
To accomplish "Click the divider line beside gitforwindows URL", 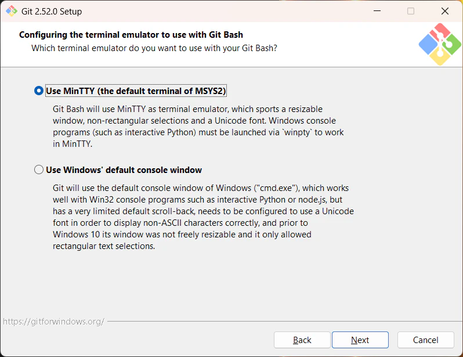I will pos(285,321).
